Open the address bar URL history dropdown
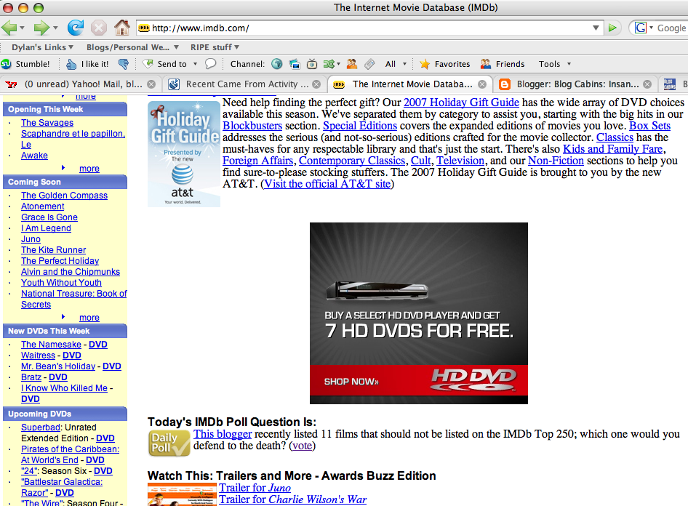The image size is (688, 506). [x=596, y=28]
